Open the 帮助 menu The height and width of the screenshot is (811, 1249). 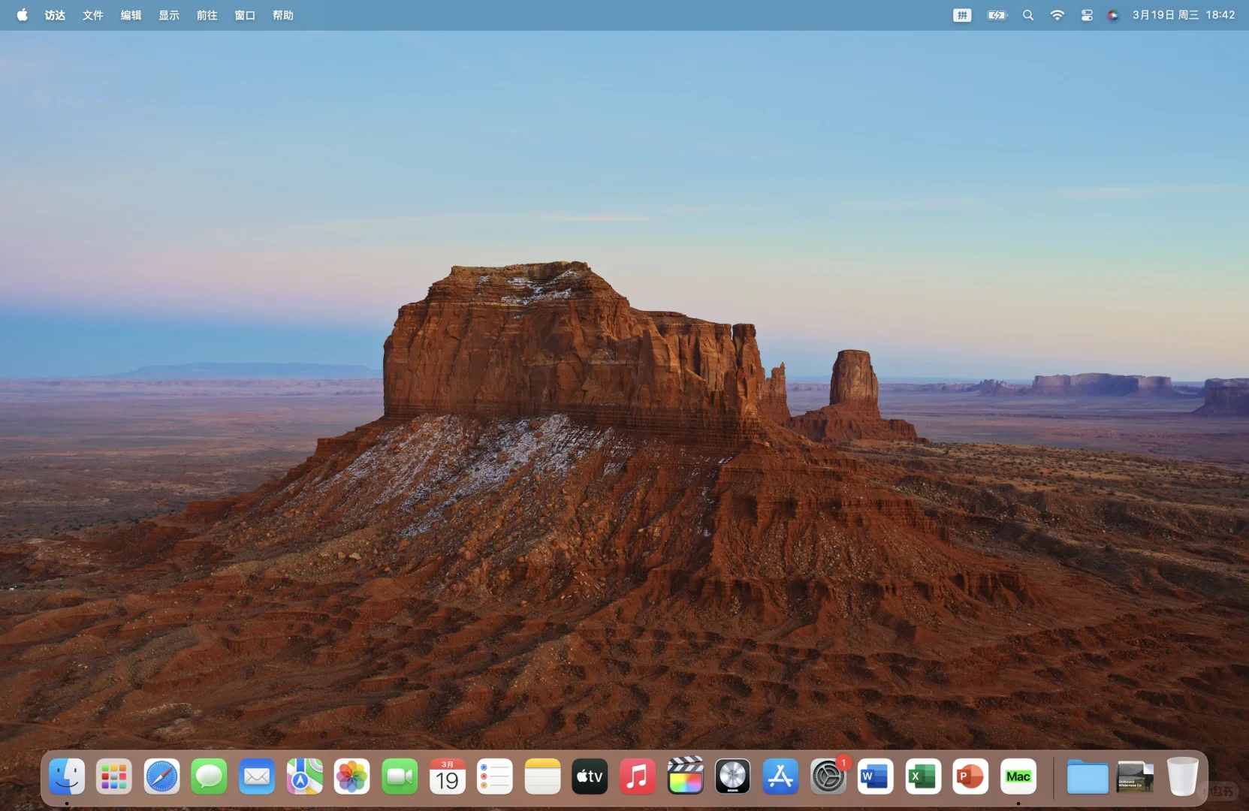283,15
